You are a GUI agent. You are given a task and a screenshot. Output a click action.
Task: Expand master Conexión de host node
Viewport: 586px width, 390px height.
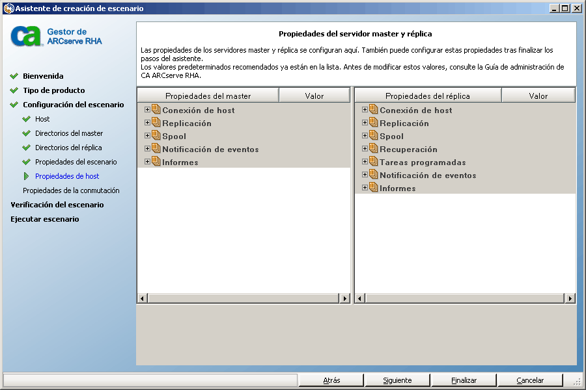(x=147, y=110)
